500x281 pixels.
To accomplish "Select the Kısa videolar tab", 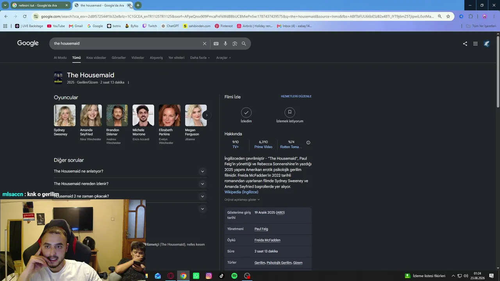I will (x=96, y=58).
